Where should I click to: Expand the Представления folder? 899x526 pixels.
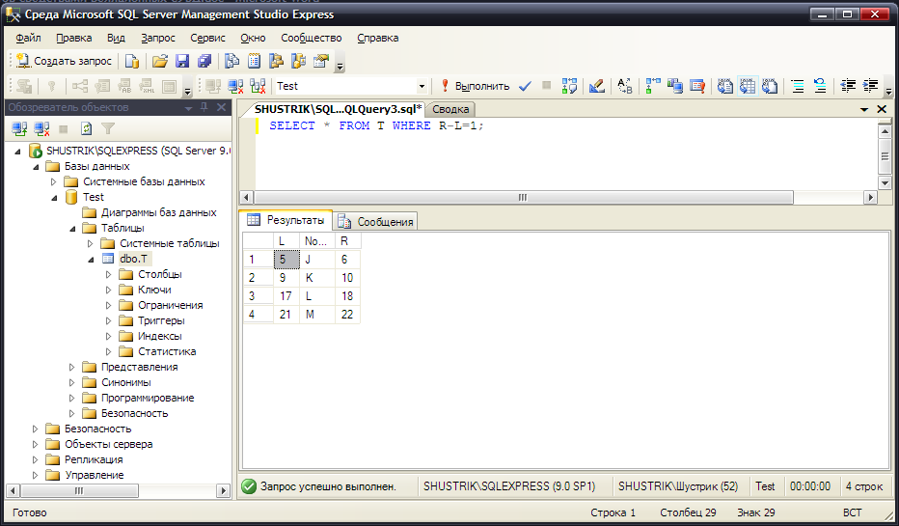[71, 367]
